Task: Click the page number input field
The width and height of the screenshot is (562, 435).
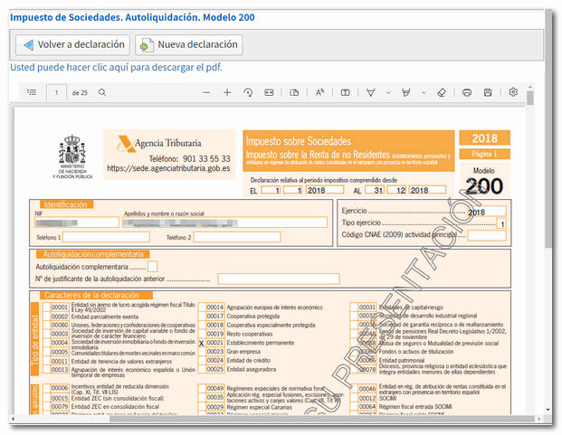Action: pos(57,92)
